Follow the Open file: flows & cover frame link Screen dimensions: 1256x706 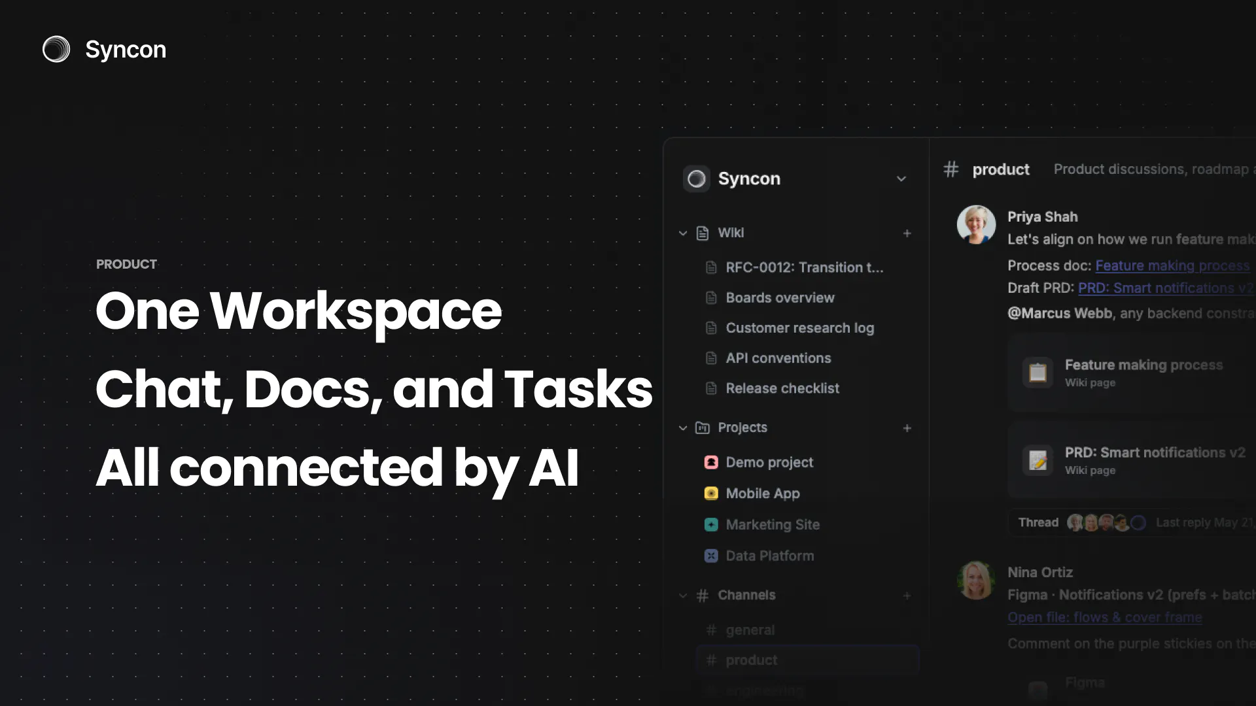coord(1105,617)
